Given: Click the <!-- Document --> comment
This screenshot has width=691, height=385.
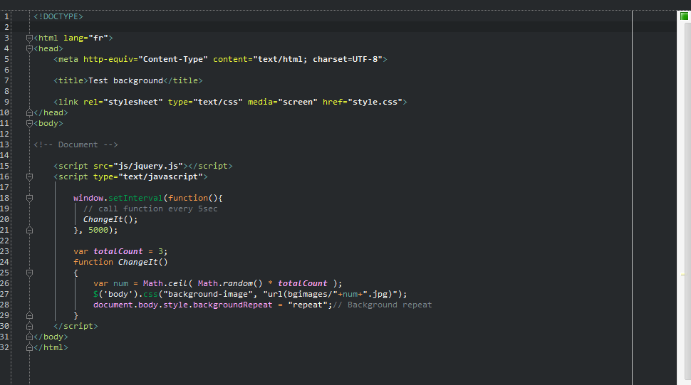Looking at the screenshot, I should (x=76, y=144).
